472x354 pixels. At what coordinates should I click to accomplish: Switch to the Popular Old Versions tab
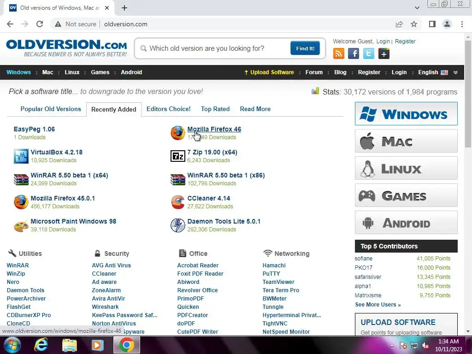[x=51, y=109]
